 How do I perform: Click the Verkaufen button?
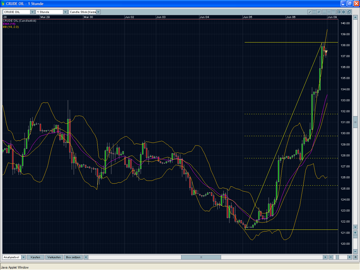point(54,257)
